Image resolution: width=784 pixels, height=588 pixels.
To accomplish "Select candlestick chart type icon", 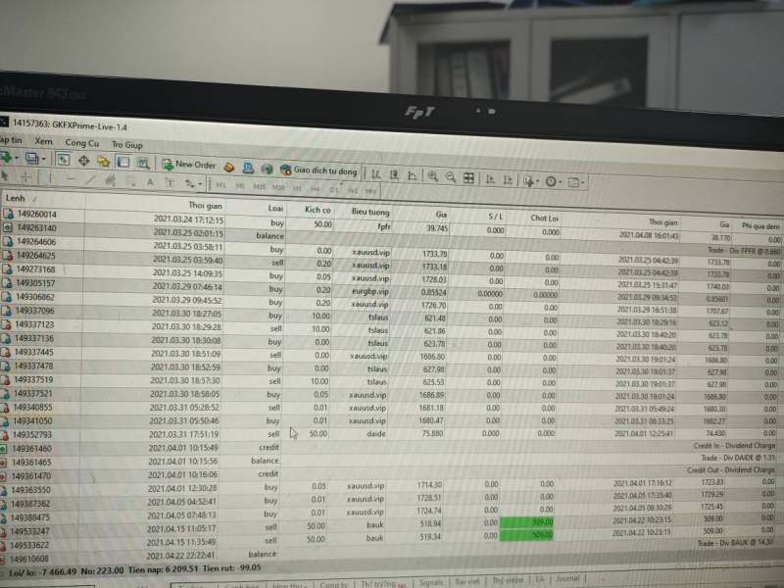I will pos(395,175).
